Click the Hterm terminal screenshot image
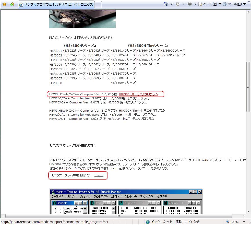Viewport: 251px width, 225px height. (x=126, y=201)
